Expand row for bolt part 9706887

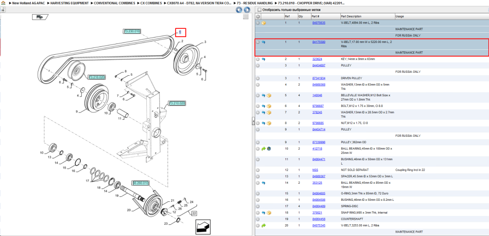click(258, 106)
